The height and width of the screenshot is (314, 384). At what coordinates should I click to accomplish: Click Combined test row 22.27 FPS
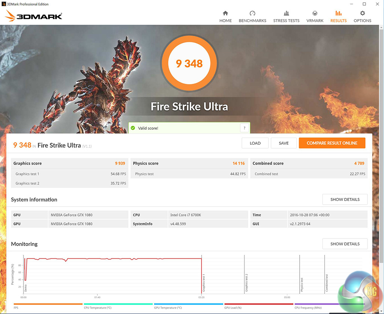click(x=309, y=174)
